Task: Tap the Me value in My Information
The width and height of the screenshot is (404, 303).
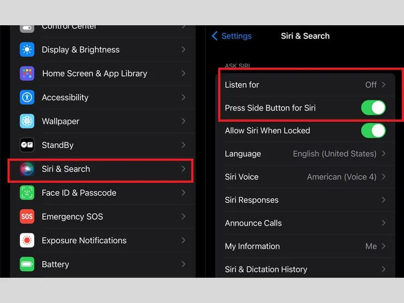Action: [371, 246]
